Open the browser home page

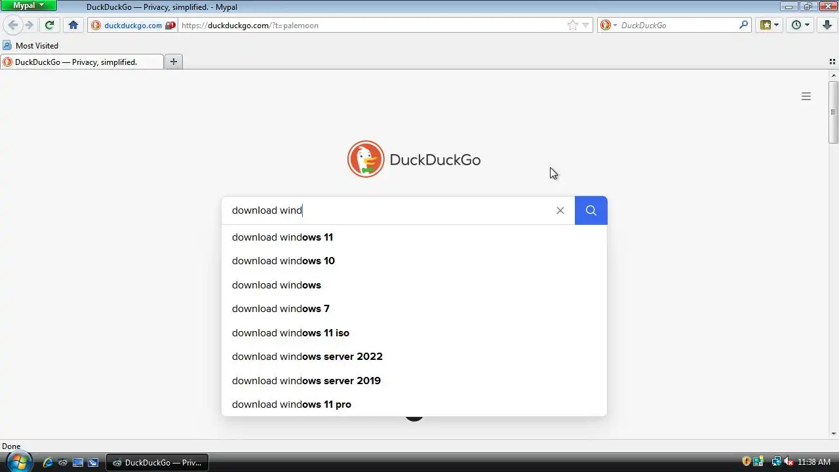[73, 25]
